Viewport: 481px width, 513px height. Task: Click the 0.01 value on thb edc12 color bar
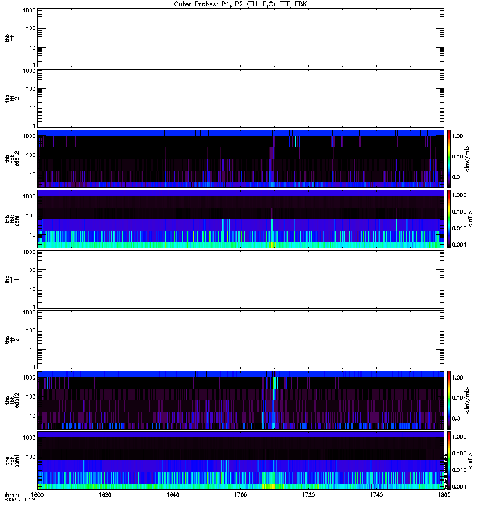457,177
